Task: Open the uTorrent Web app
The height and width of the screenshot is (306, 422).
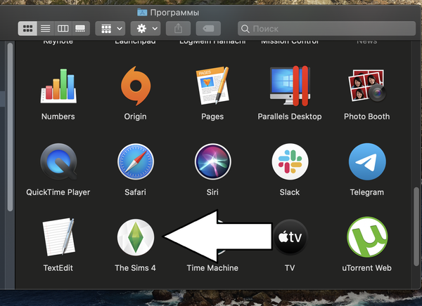Action: tap(366, 239)
